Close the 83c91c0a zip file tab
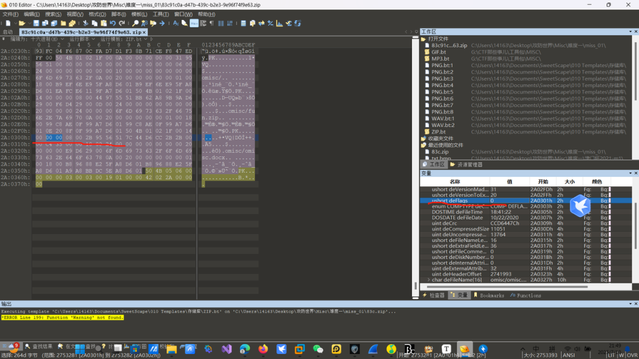Image resolution: width=639 pixels, height=359 pixels. tap(144, 32)
